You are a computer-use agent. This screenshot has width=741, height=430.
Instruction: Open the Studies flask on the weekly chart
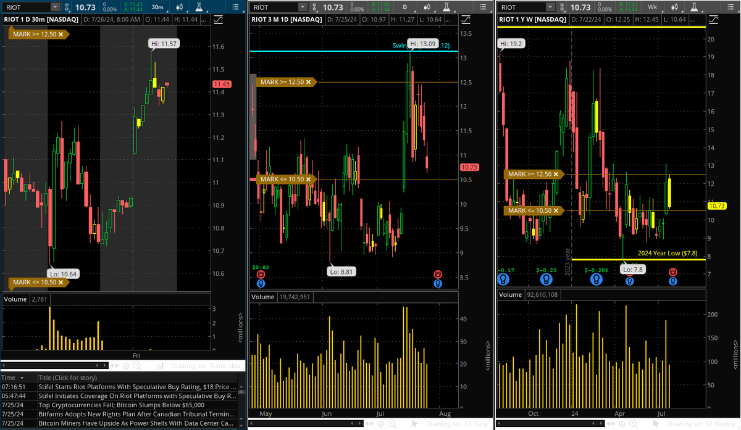pyautogui.click(x=693, y=7)
